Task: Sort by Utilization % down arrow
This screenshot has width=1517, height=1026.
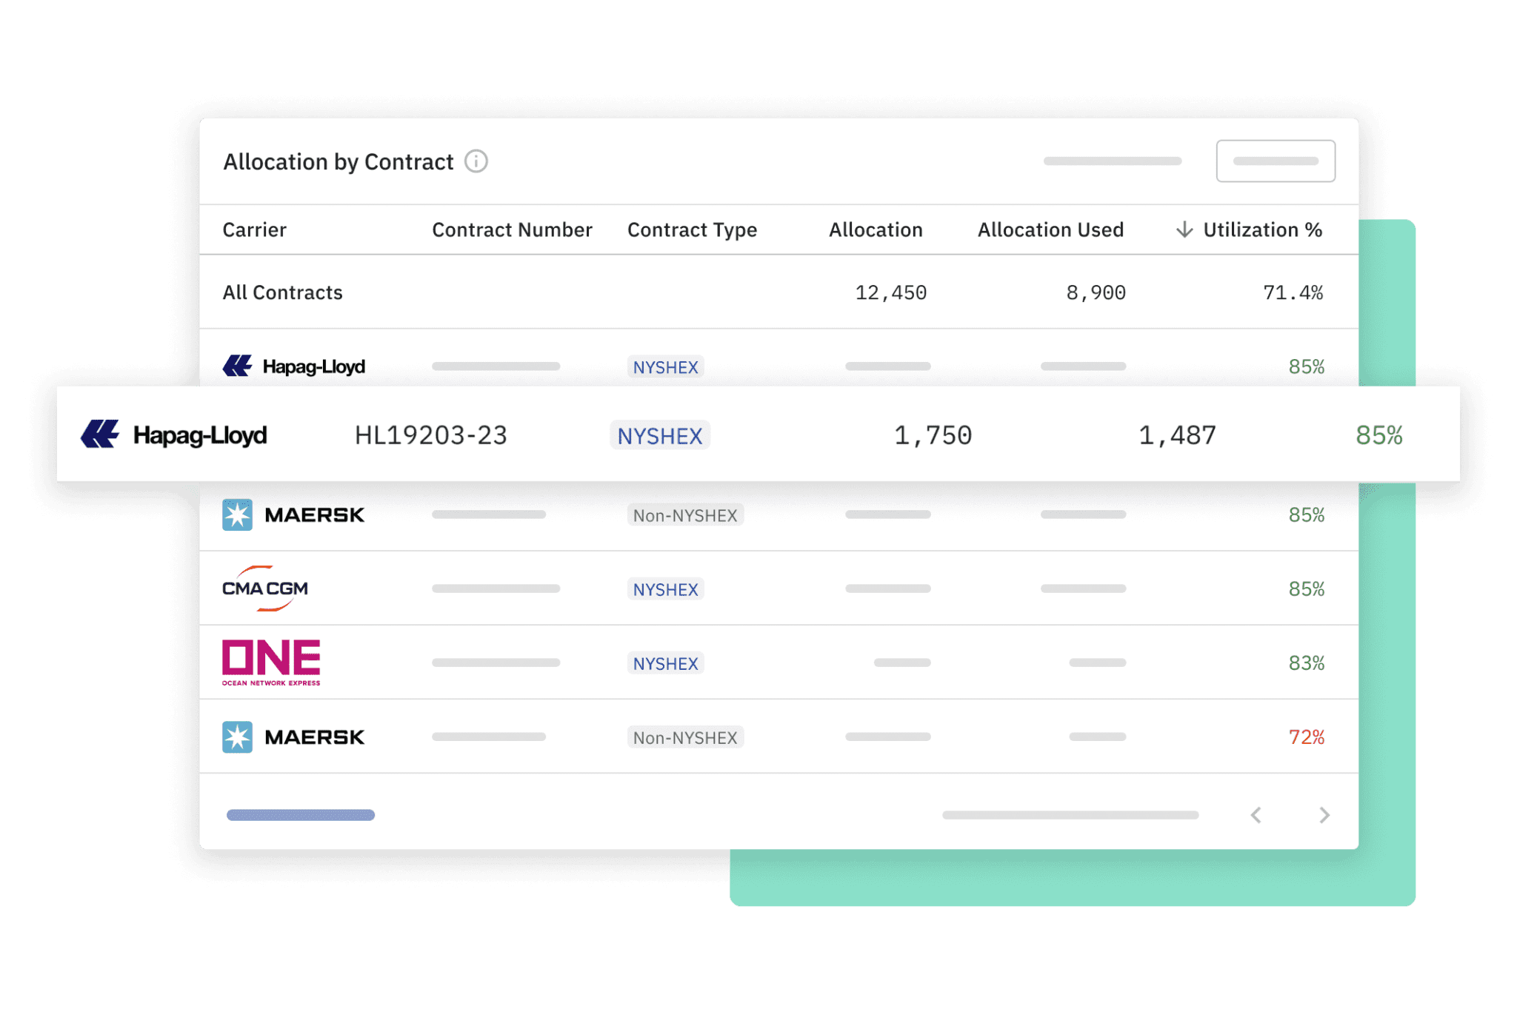Action: 1184,229
